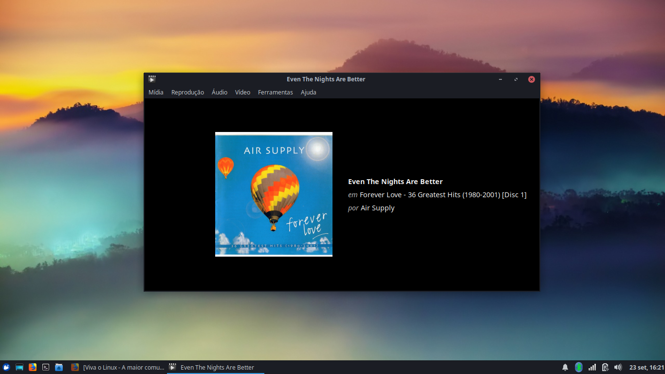This screenshot has height=374, width=665.
Task: Click the Bluetooth tray icon
Action: point(579,367)
